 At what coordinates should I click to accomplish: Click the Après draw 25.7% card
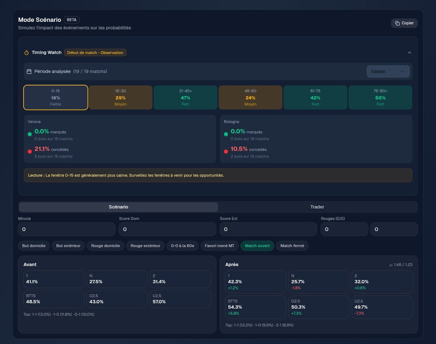pyautogui.click(x=319, y=282)
